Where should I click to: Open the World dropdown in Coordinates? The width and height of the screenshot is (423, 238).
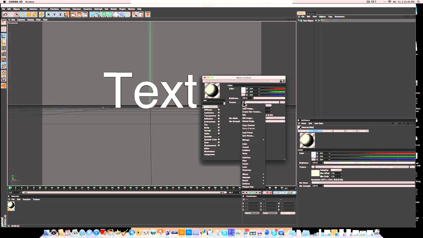[x=252, y=213]
